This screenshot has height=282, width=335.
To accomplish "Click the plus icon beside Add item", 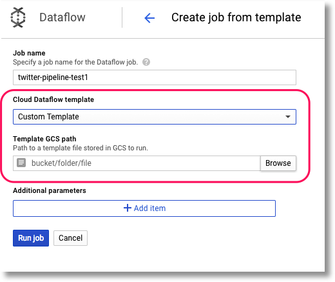I will pyautogui.click(x=128, y=208).
